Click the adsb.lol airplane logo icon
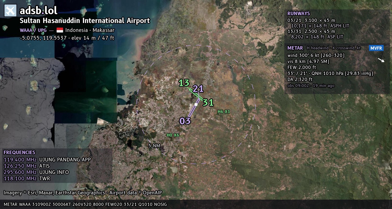 (10, 10)
